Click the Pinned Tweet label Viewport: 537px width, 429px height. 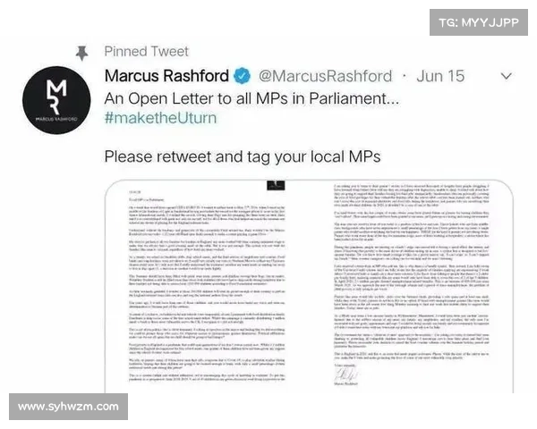point(146,52)
